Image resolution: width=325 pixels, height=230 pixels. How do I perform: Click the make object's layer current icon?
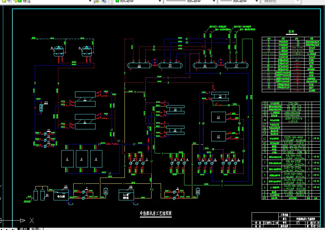pyautogui.click(x=96, y=1)
